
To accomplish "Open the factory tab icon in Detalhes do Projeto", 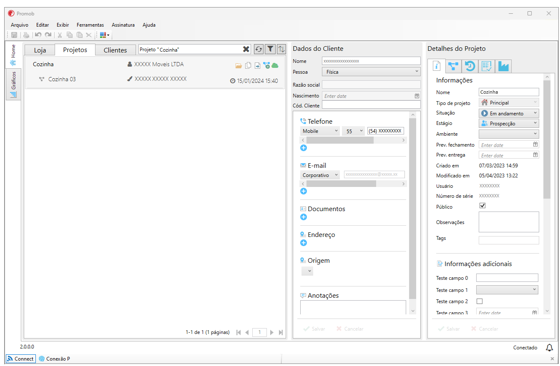I will 503,66.
